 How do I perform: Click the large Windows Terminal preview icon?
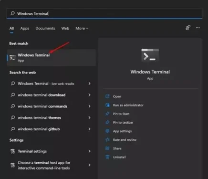[150, 55]
